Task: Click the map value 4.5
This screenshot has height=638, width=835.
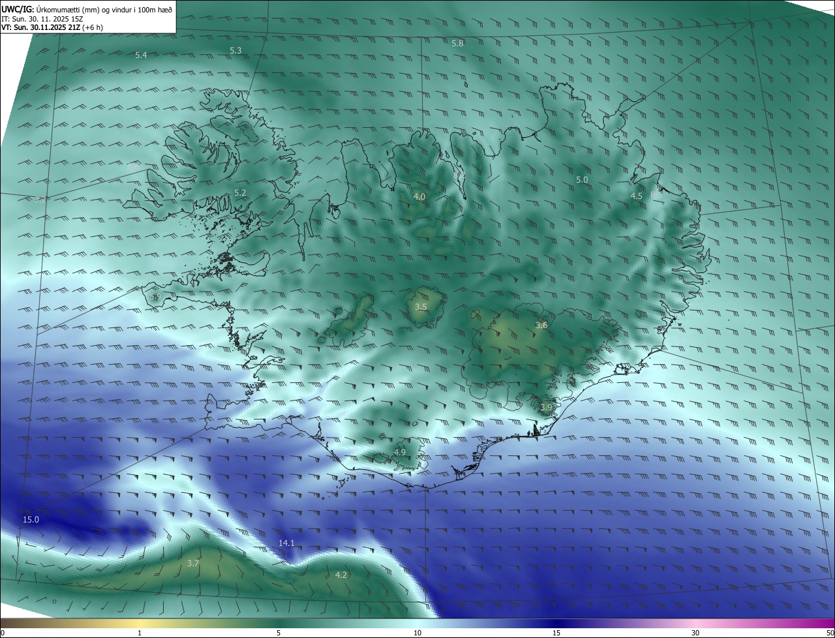Action: 637,196
